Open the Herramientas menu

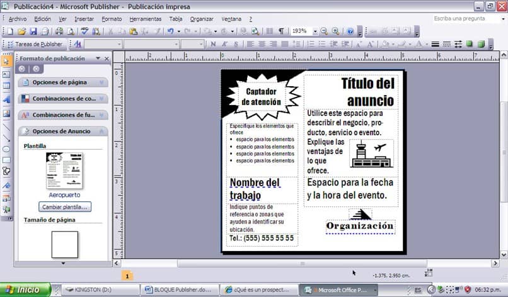click(146, 19)
